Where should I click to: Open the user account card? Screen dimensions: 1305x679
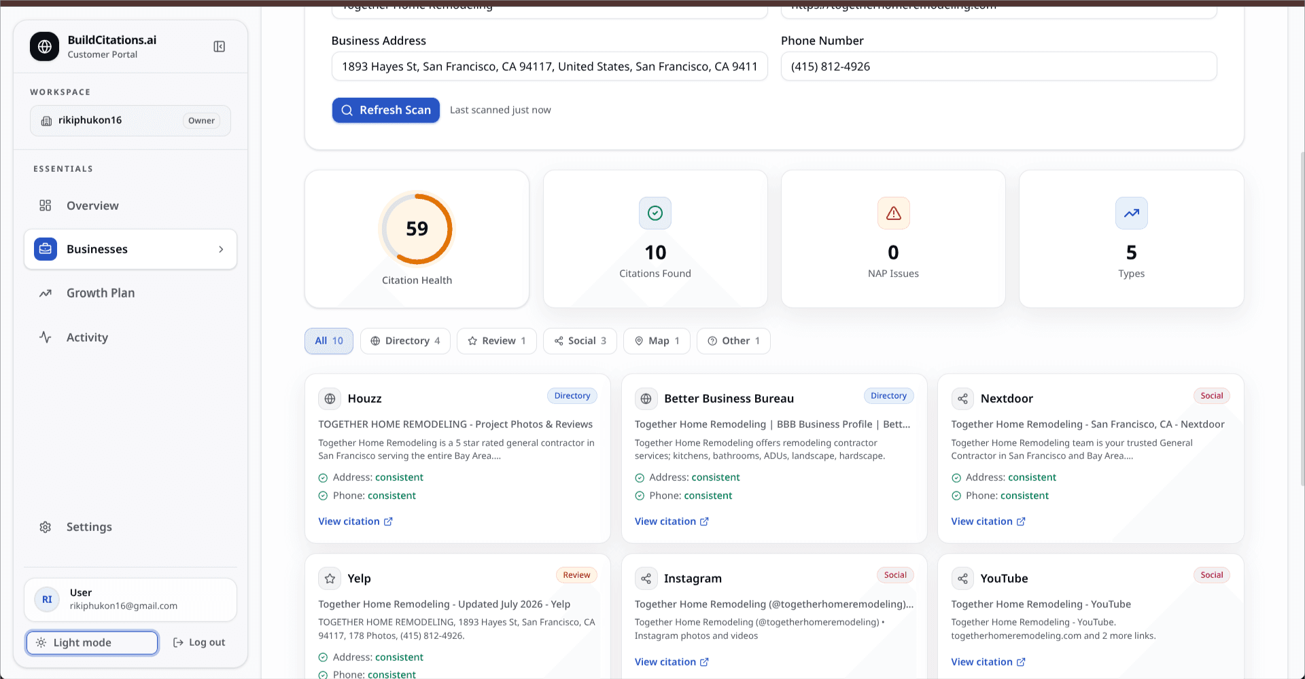[x=130, y=600]
